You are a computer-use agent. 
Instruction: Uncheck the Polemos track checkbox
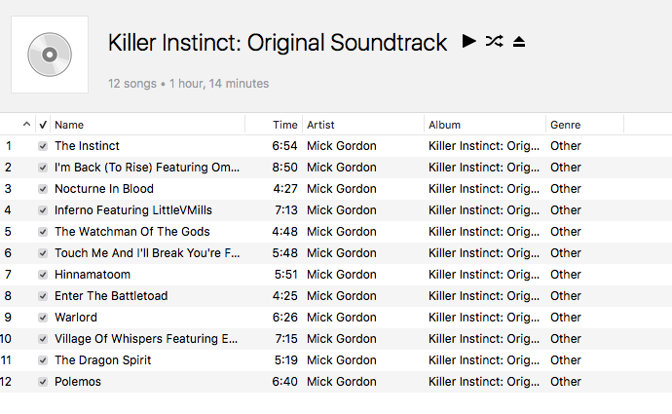coord(43,382)
